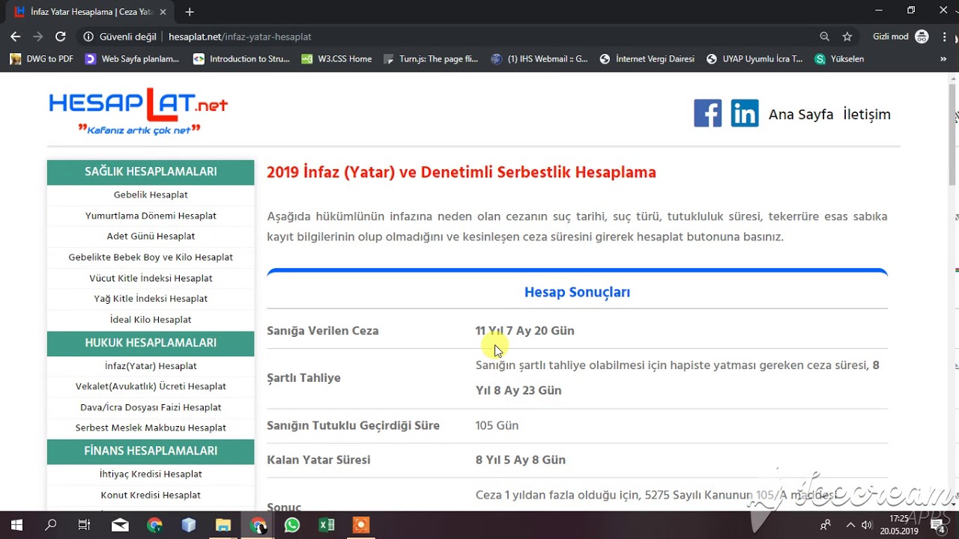Open IHS Webmail bookmark
Viewport: 959px width, 539px height.
point(539,59)
